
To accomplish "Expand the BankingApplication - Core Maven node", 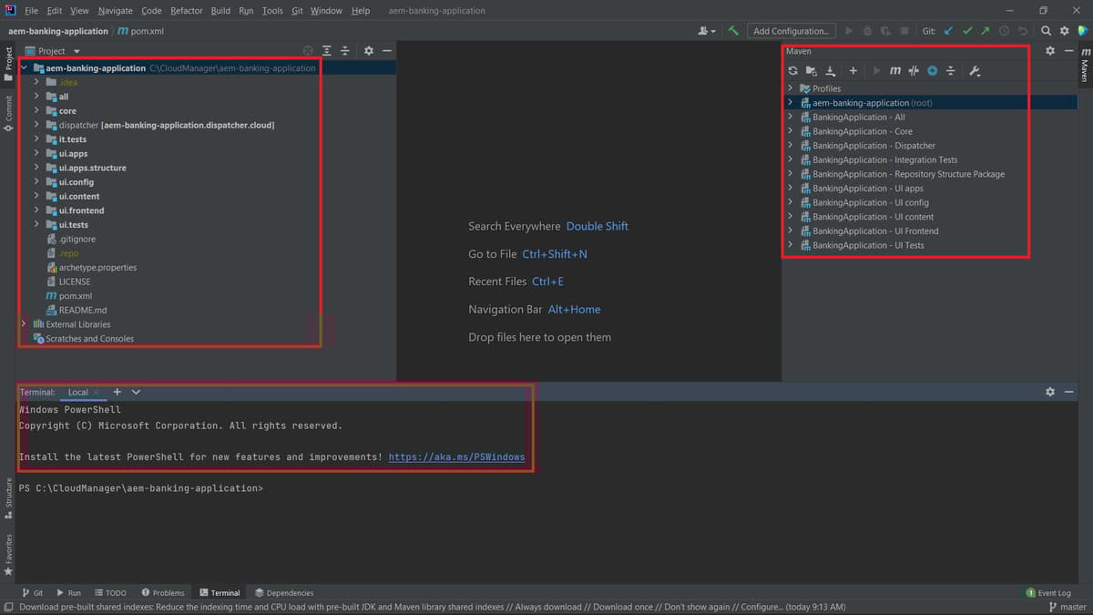I will [789, 130].
